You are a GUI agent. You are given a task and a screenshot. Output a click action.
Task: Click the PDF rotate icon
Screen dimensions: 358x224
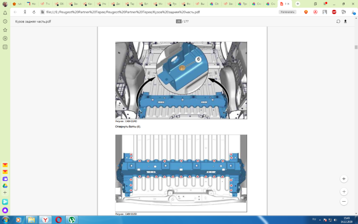(338, 21)
